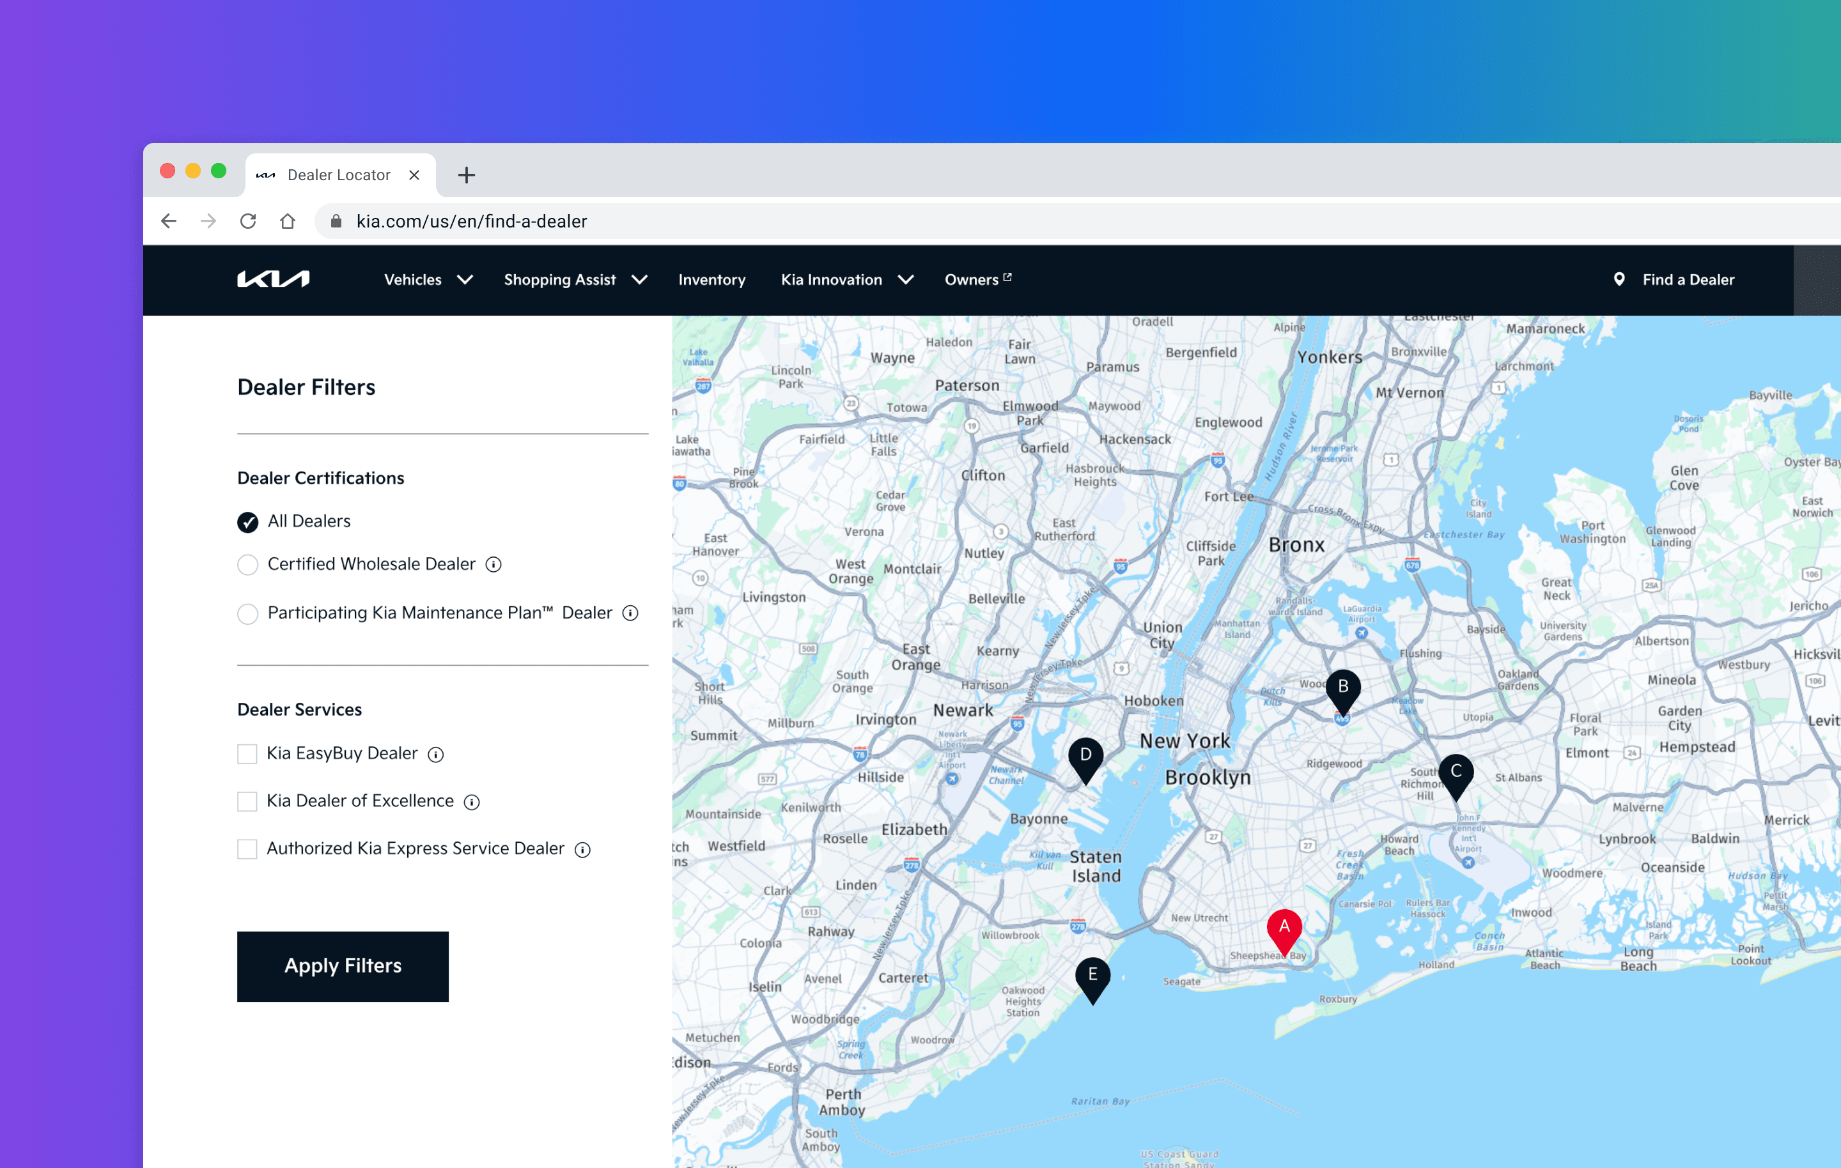Expand the Kia Innovation dropdown chevron
The image size is (1841, 1168).
coord(906,280)
